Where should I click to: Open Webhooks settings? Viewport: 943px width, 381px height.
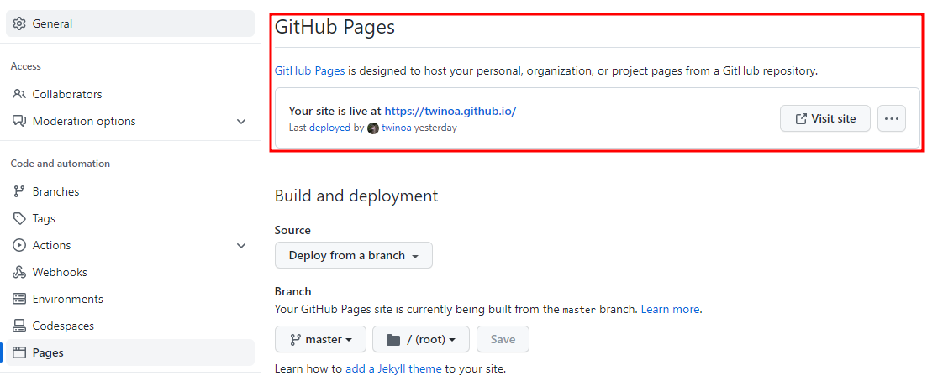pos(130,272)
